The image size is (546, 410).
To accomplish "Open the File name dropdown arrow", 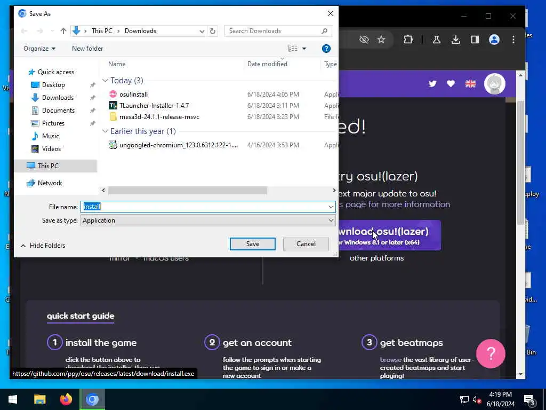I will 331,207.
